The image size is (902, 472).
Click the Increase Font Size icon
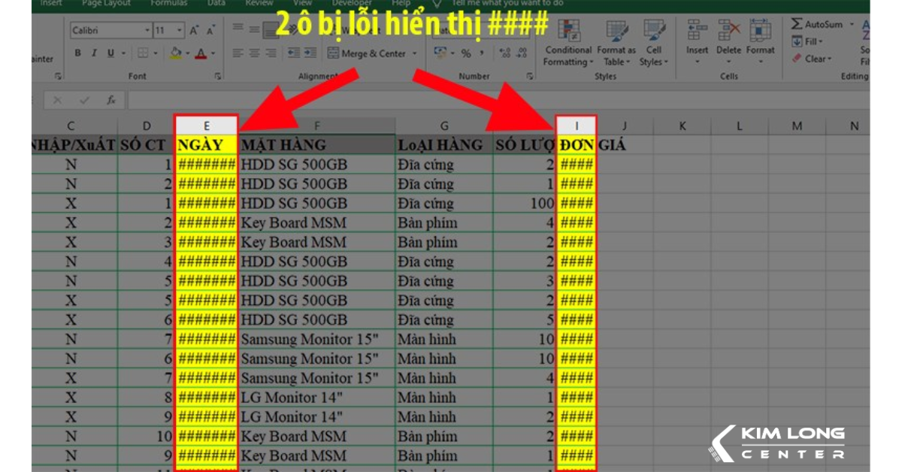194,31
